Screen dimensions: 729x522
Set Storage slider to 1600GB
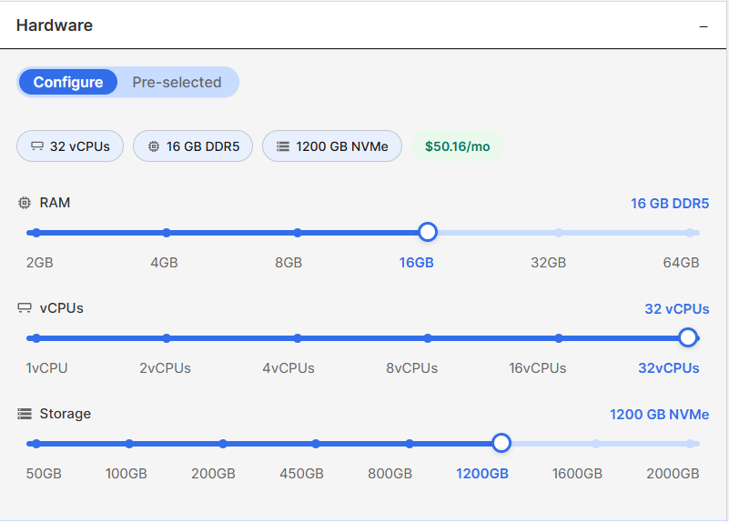coord(596,444)
